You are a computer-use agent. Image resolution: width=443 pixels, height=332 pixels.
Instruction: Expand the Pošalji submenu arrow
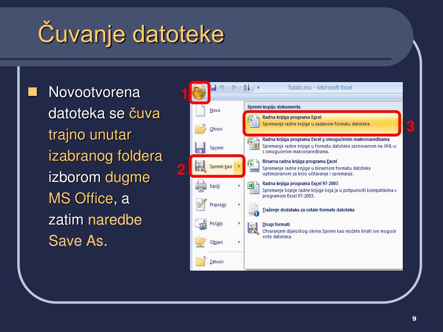(239, 223)
